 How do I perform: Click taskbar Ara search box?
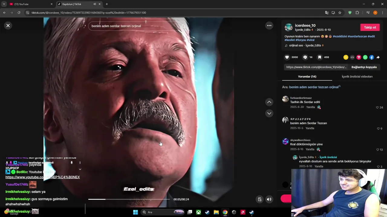coord(163,212)
